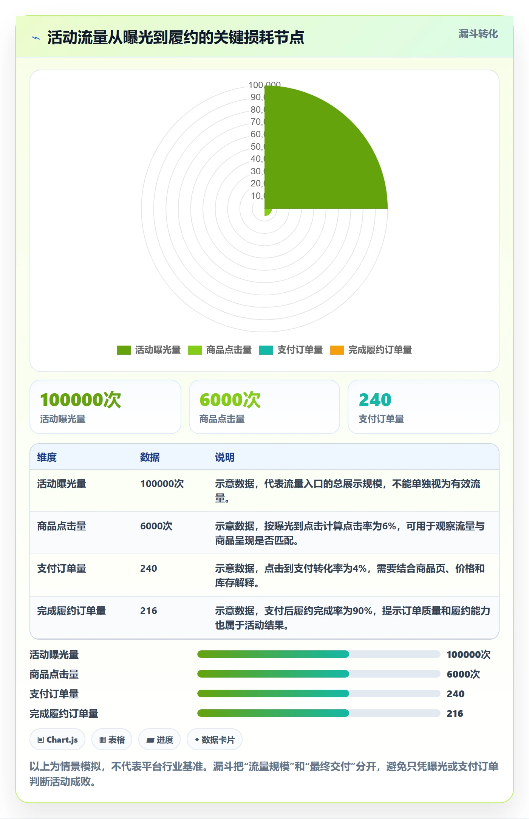The height and width of the screenshot is (819, 529).
Task: Select the 216 cell in the table
Action: 148,611
